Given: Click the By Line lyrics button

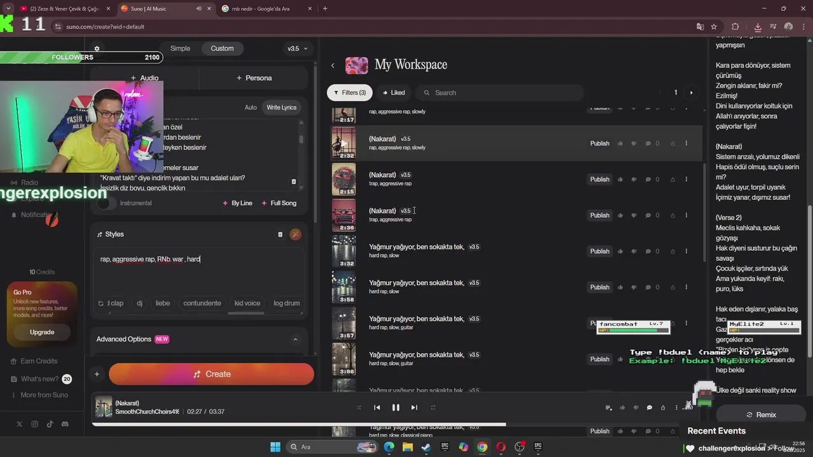Looking at the screenshot, I should click(x=238, y=203).
